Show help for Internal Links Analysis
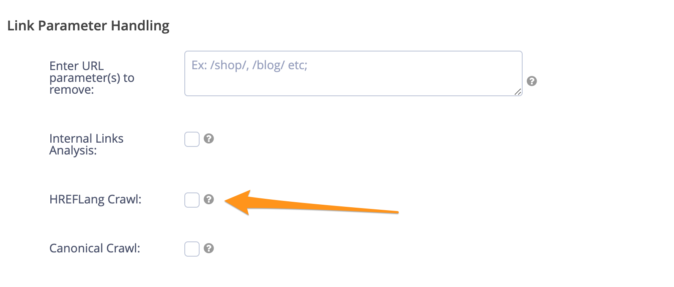Image resolution: width=674 pixels, height=287 pixels. pos(209,138)
